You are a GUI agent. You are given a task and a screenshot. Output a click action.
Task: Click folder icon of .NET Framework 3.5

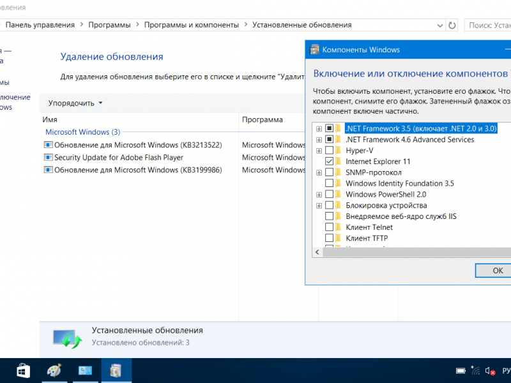click(x=339, y=128)
